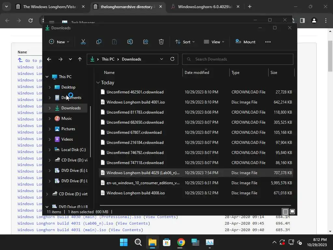Open the View layout dropdown
Screen dimensions: 333x250
214,42
